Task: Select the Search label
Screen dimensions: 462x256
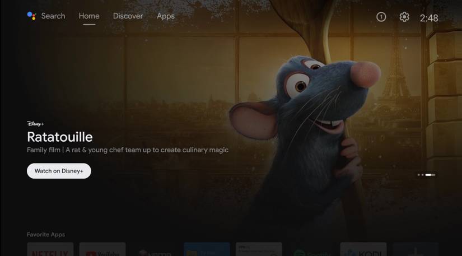Action: pyautogui.click(x=53, y=16)
